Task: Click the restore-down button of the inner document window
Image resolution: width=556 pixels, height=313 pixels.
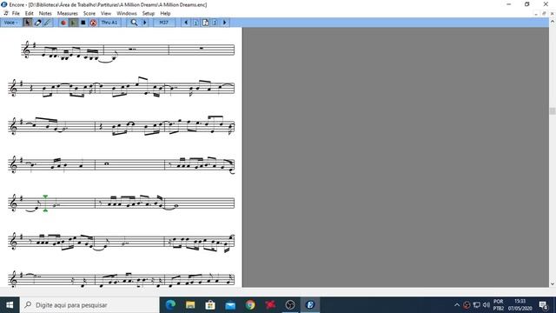Action: coord(544,13)
